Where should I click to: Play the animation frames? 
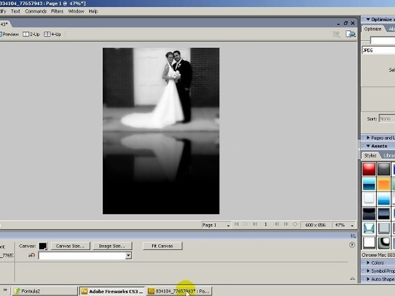245,224
